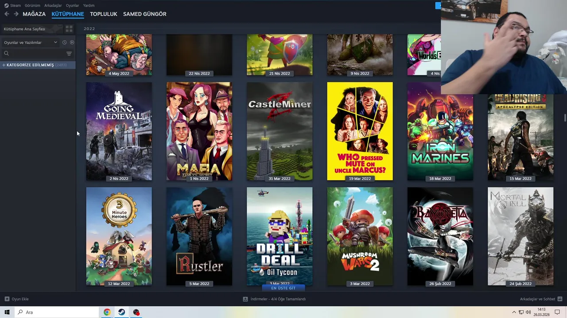Open the game tile dated 9 Nis 2022
This screenshot has width=567, height=318.
point(360,55)
